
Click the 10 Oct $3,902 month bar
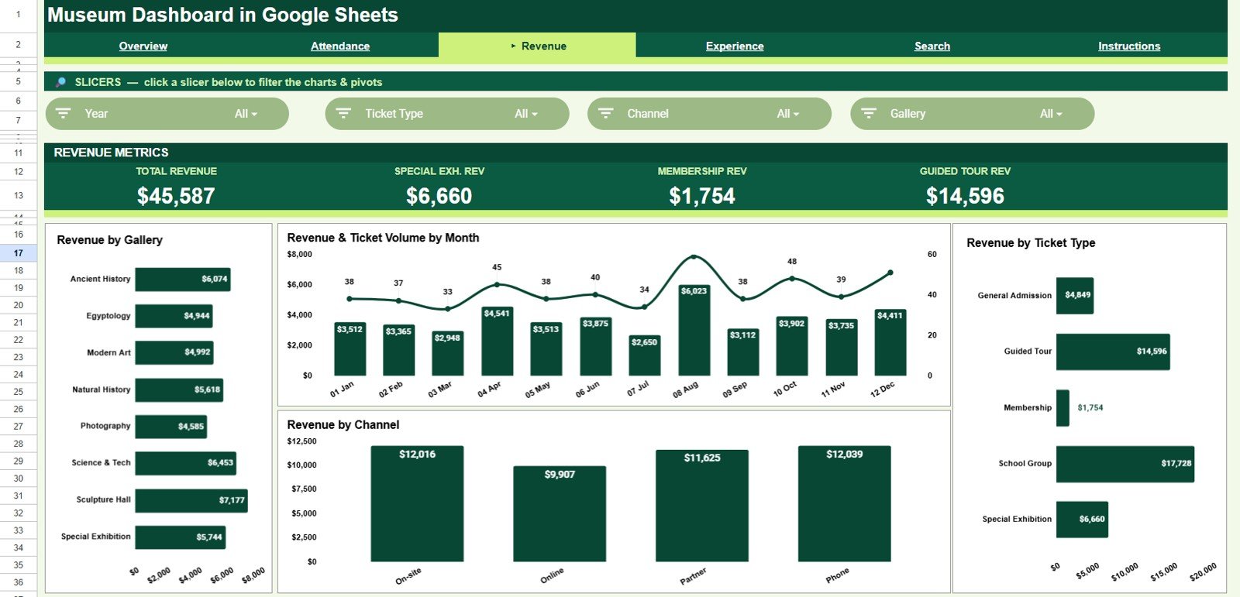pyautogui.click(x=792, y=346)
